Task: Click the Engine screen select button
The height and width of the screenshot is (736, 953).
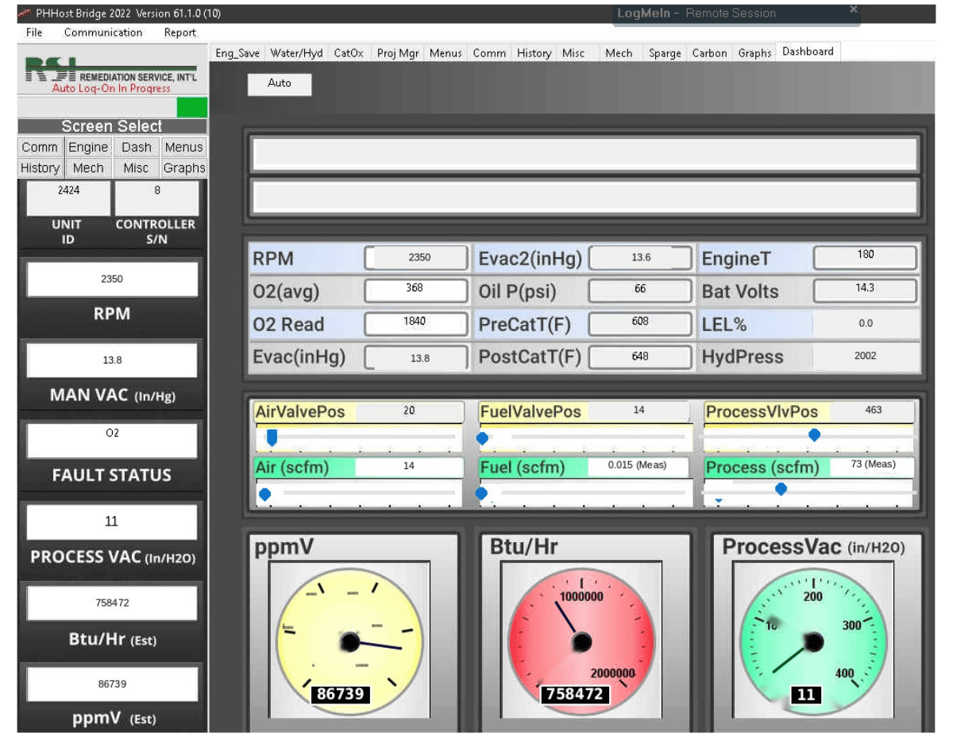Action: 88,147
